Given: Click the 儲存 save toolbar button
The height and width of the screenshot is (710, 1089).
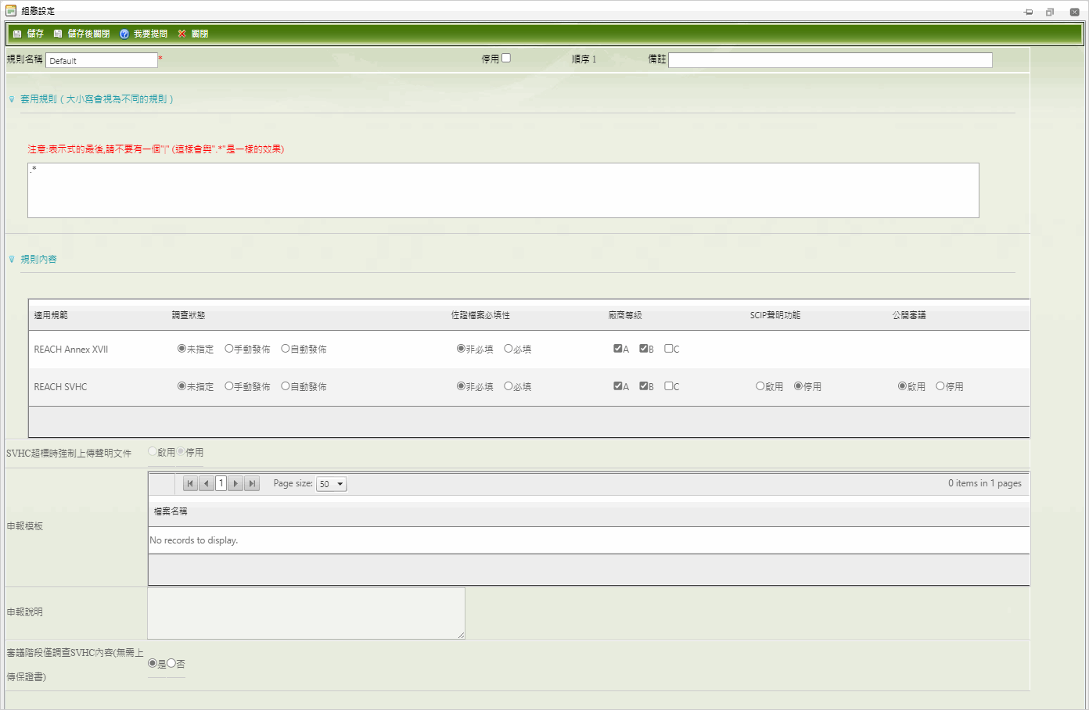Looking at the screenshot, I should 28,34.
